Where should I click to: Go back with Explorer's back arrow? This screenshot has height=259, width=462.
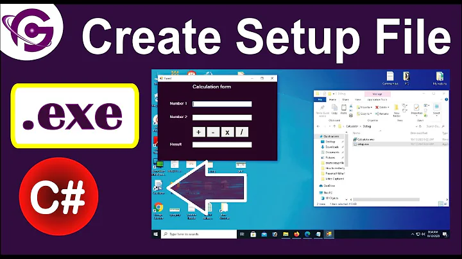(318, 126)
